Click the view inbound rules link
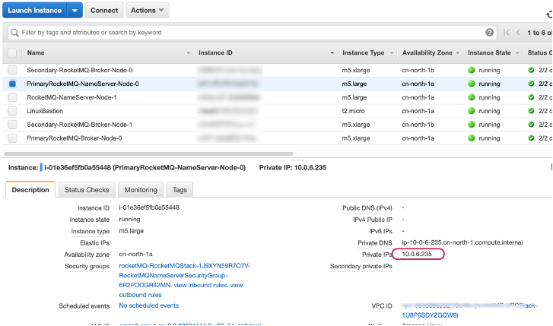 point(201,285)
